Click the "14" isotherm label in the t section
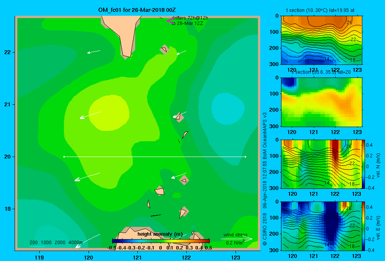Viewport: 385px width, 261px height. click(327, 59)
